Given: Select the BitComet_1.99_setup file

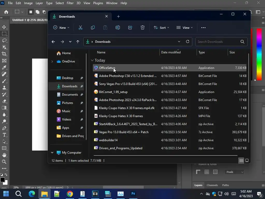Looking at the screenshot, I should (x=170, y=92).
